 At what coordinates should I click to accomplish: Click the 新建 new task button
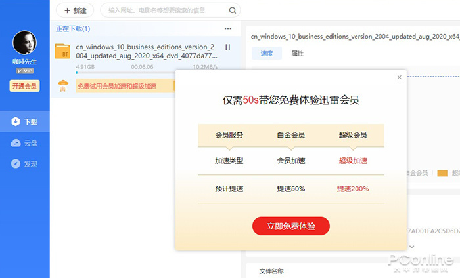pyautogui.click(x=75, y=10)
